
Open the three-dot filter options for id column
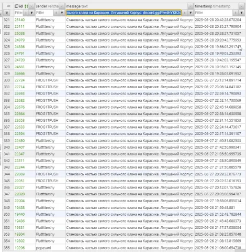pyautogui.click(x=26, y=13)
